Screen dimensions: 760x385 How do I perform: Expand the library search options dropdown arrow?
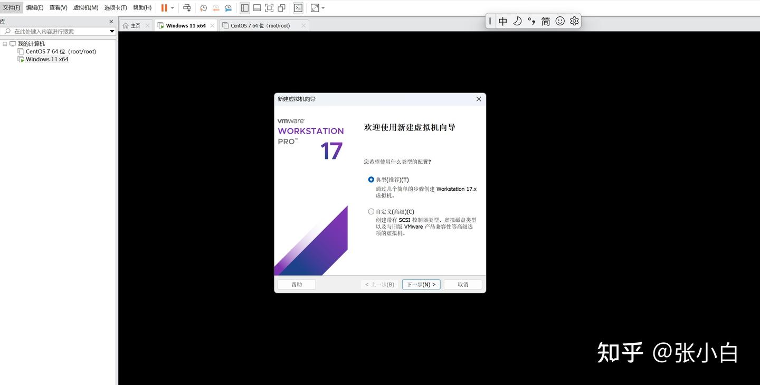[112, 32]
